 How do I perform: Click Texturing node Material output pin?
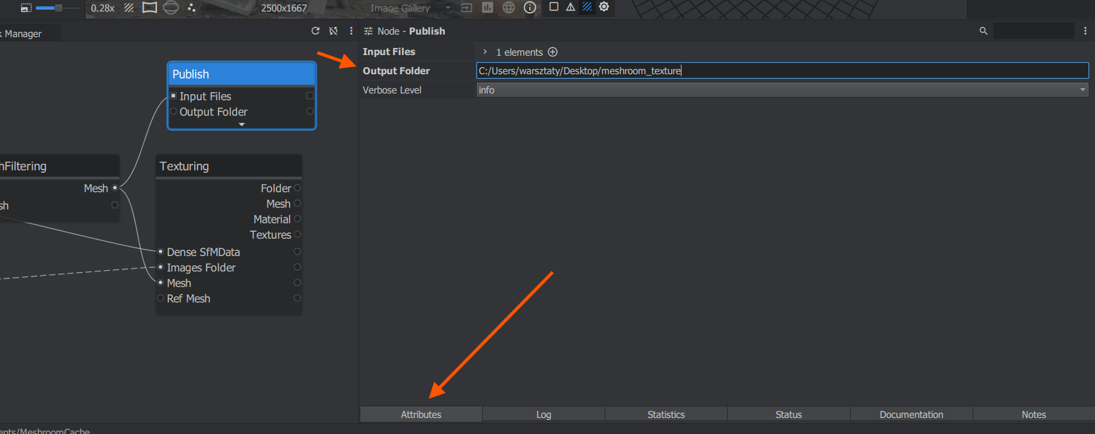(297, 219)
